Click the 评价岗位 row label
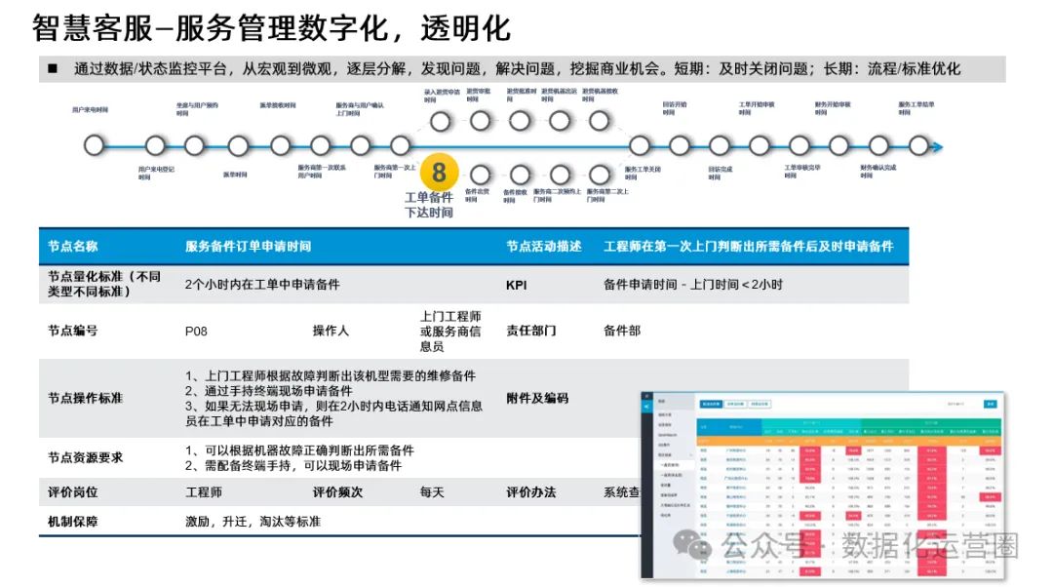 pos(72,492)
